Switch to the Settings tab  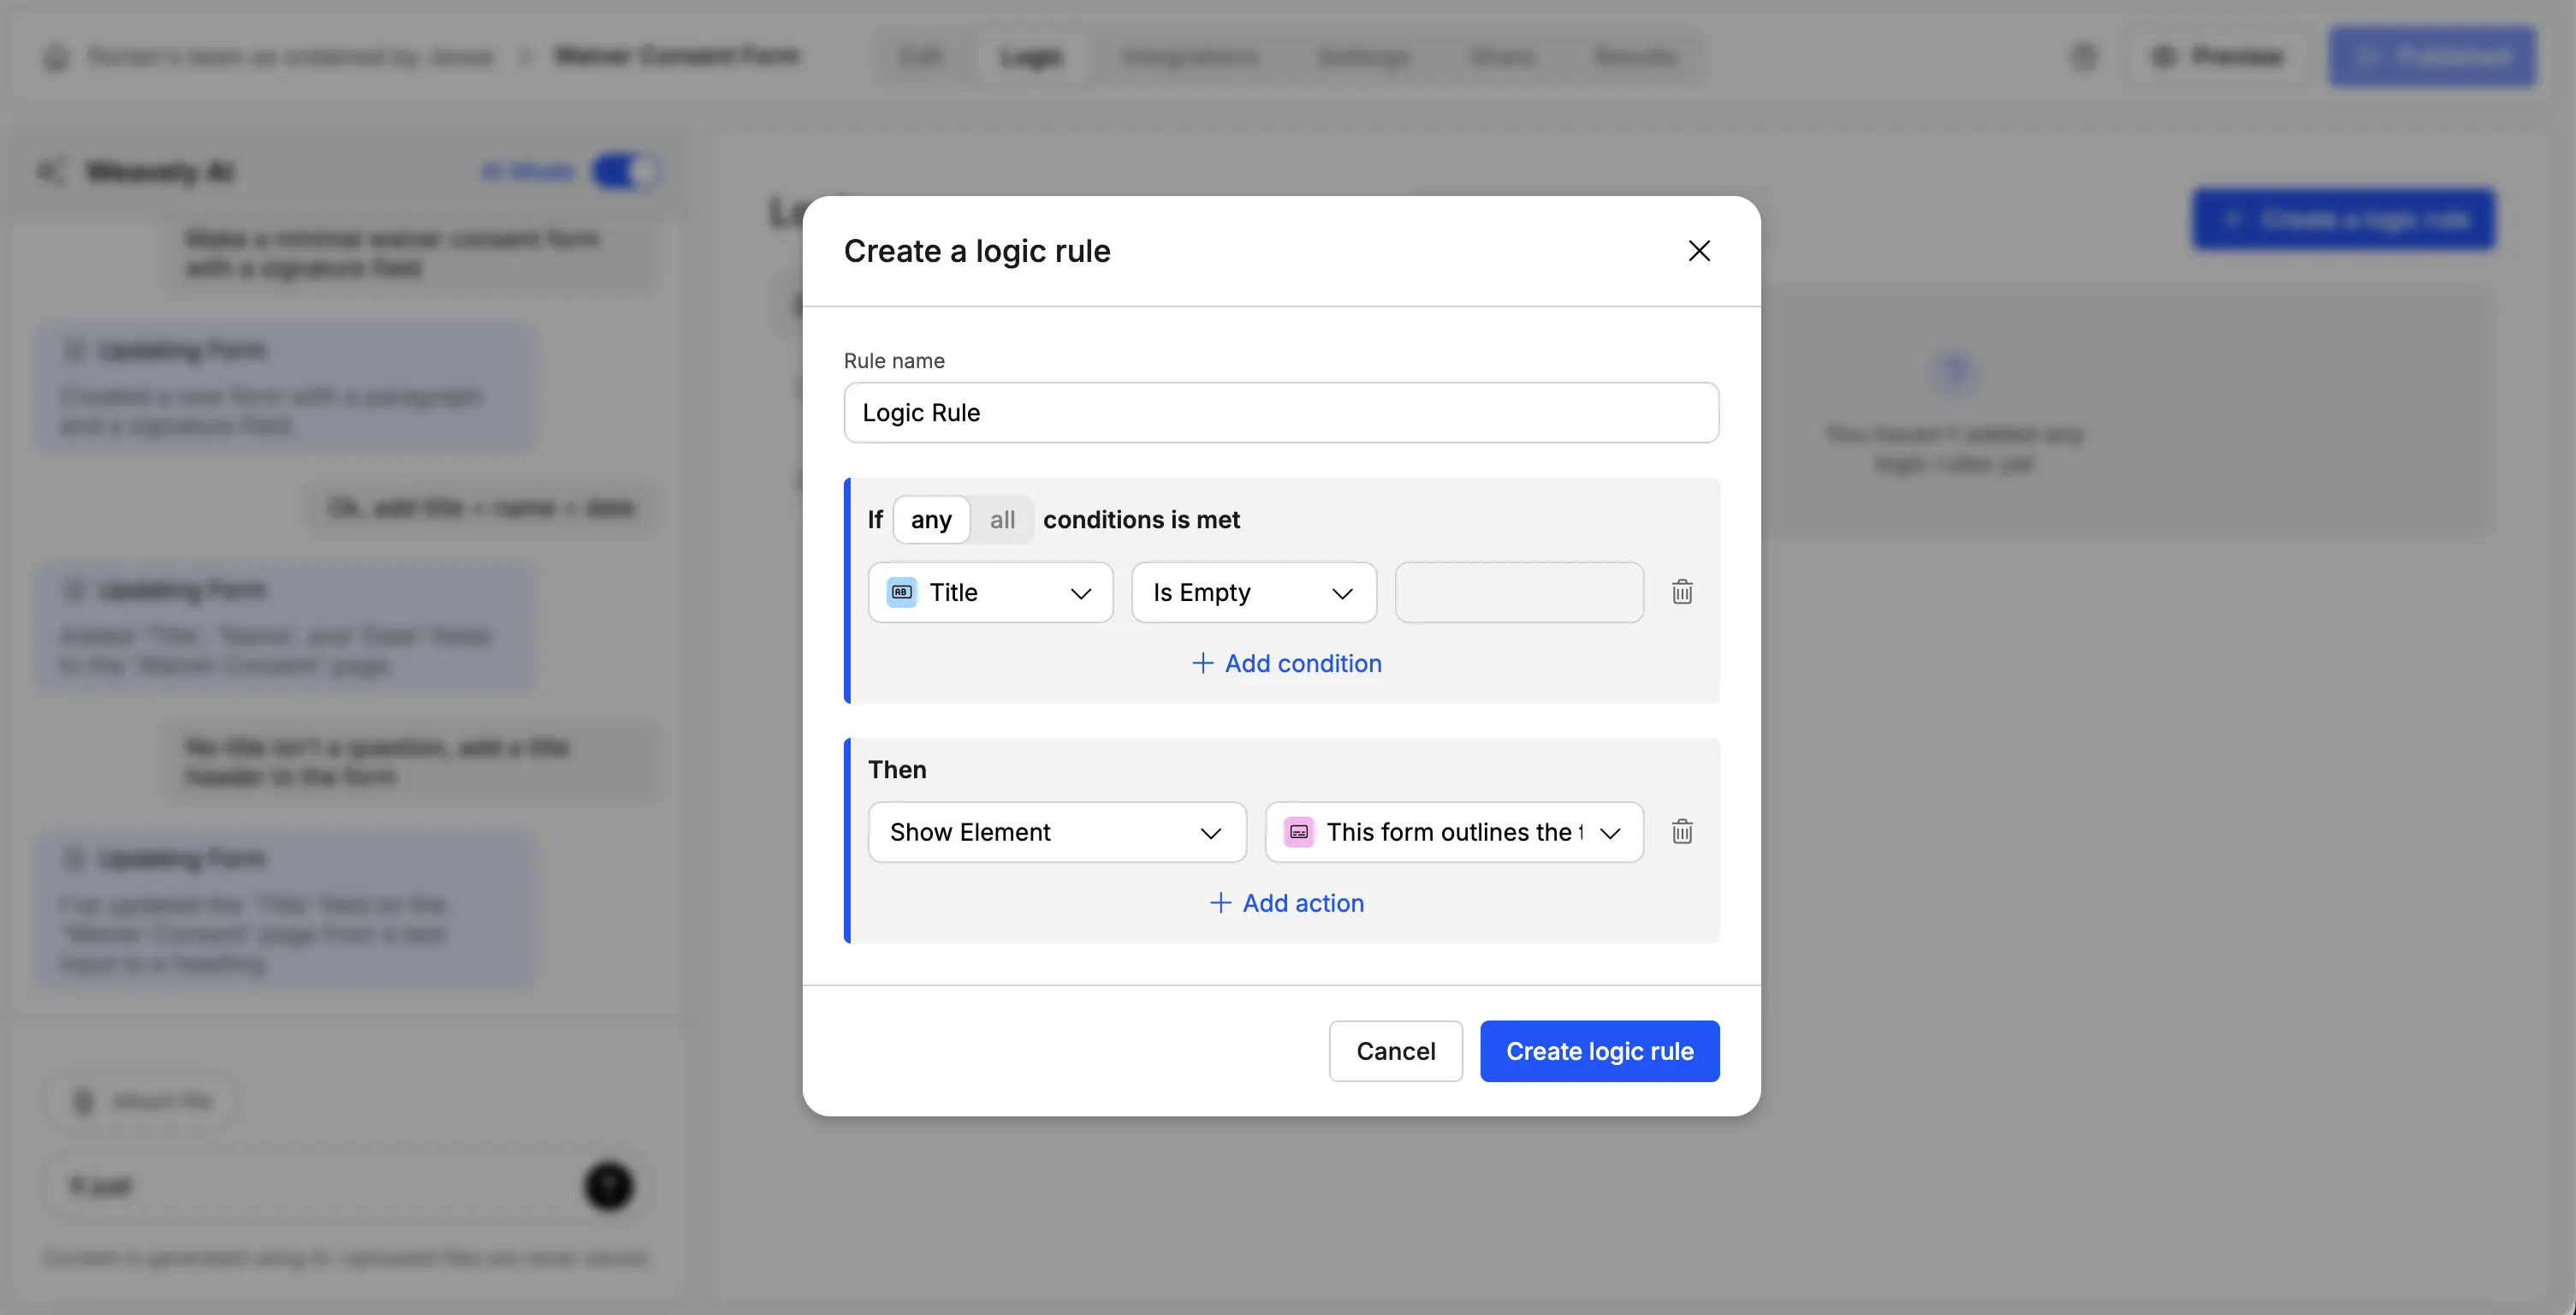[x=1362, y=57]
